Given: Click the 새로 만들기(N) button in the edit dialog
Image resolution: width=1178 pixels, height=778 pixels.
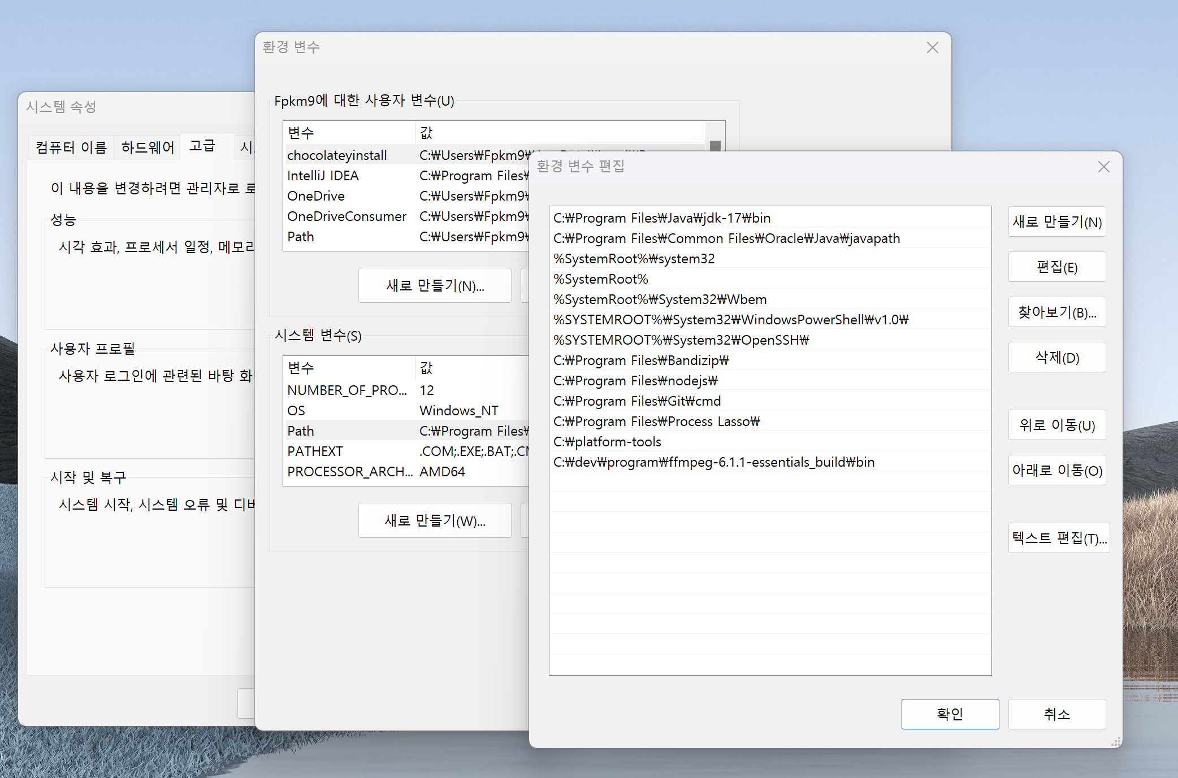Looking at the screenshot, I should point(1056,222).
